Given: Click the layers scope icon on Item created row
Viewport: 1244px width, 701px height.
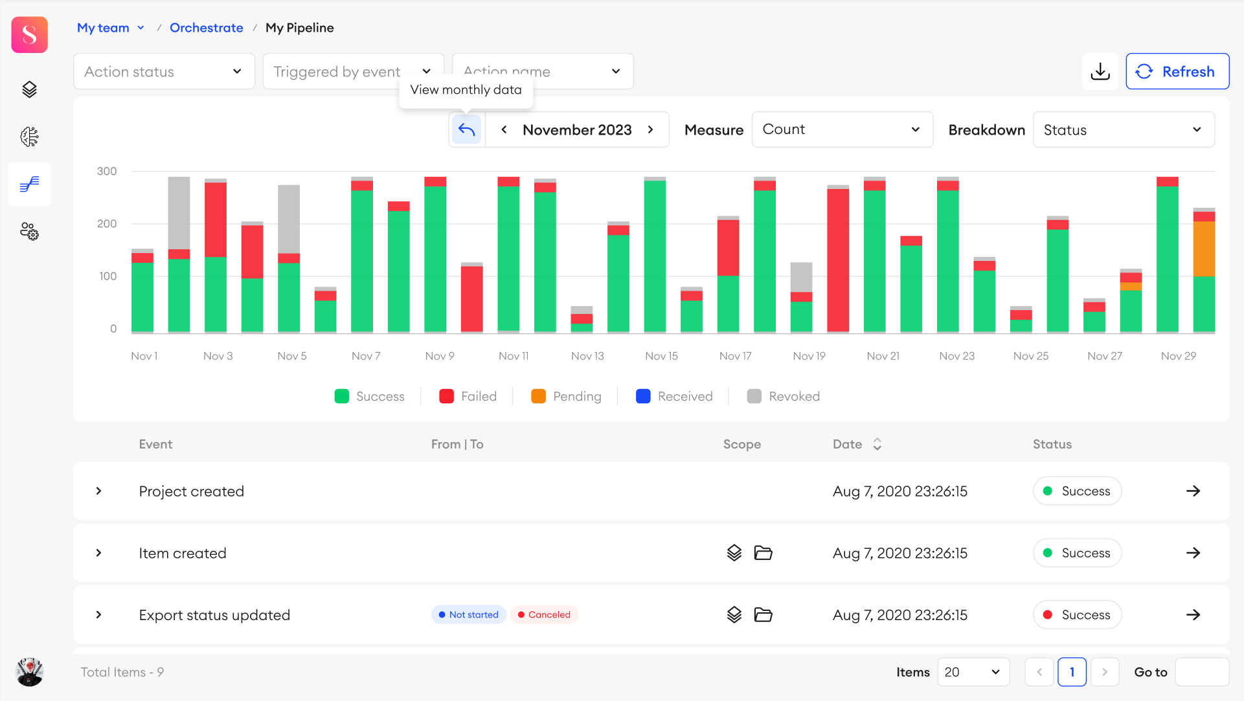Looking at the screenshot, I should tap(734, 553).
